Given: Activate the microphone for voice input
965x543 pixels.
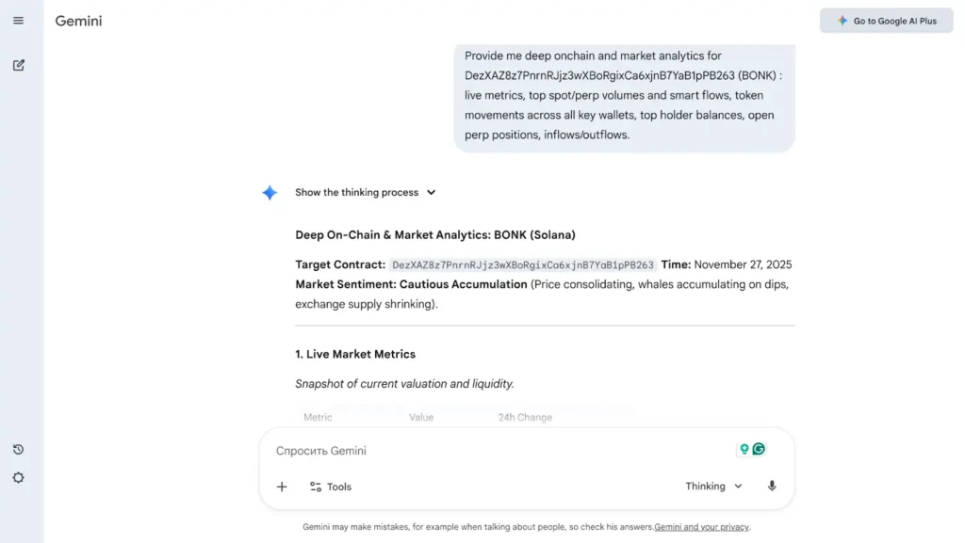Looking at the screenshot, I should [772, 487].
